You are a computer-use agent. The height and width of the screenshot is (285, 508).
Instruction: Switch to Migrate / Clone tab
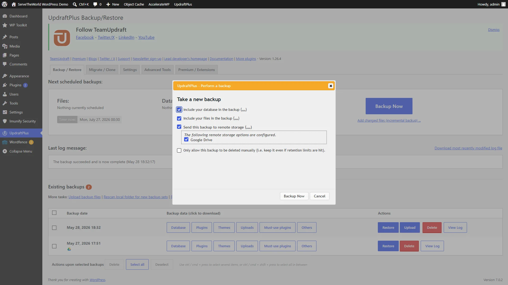(102, 70)
